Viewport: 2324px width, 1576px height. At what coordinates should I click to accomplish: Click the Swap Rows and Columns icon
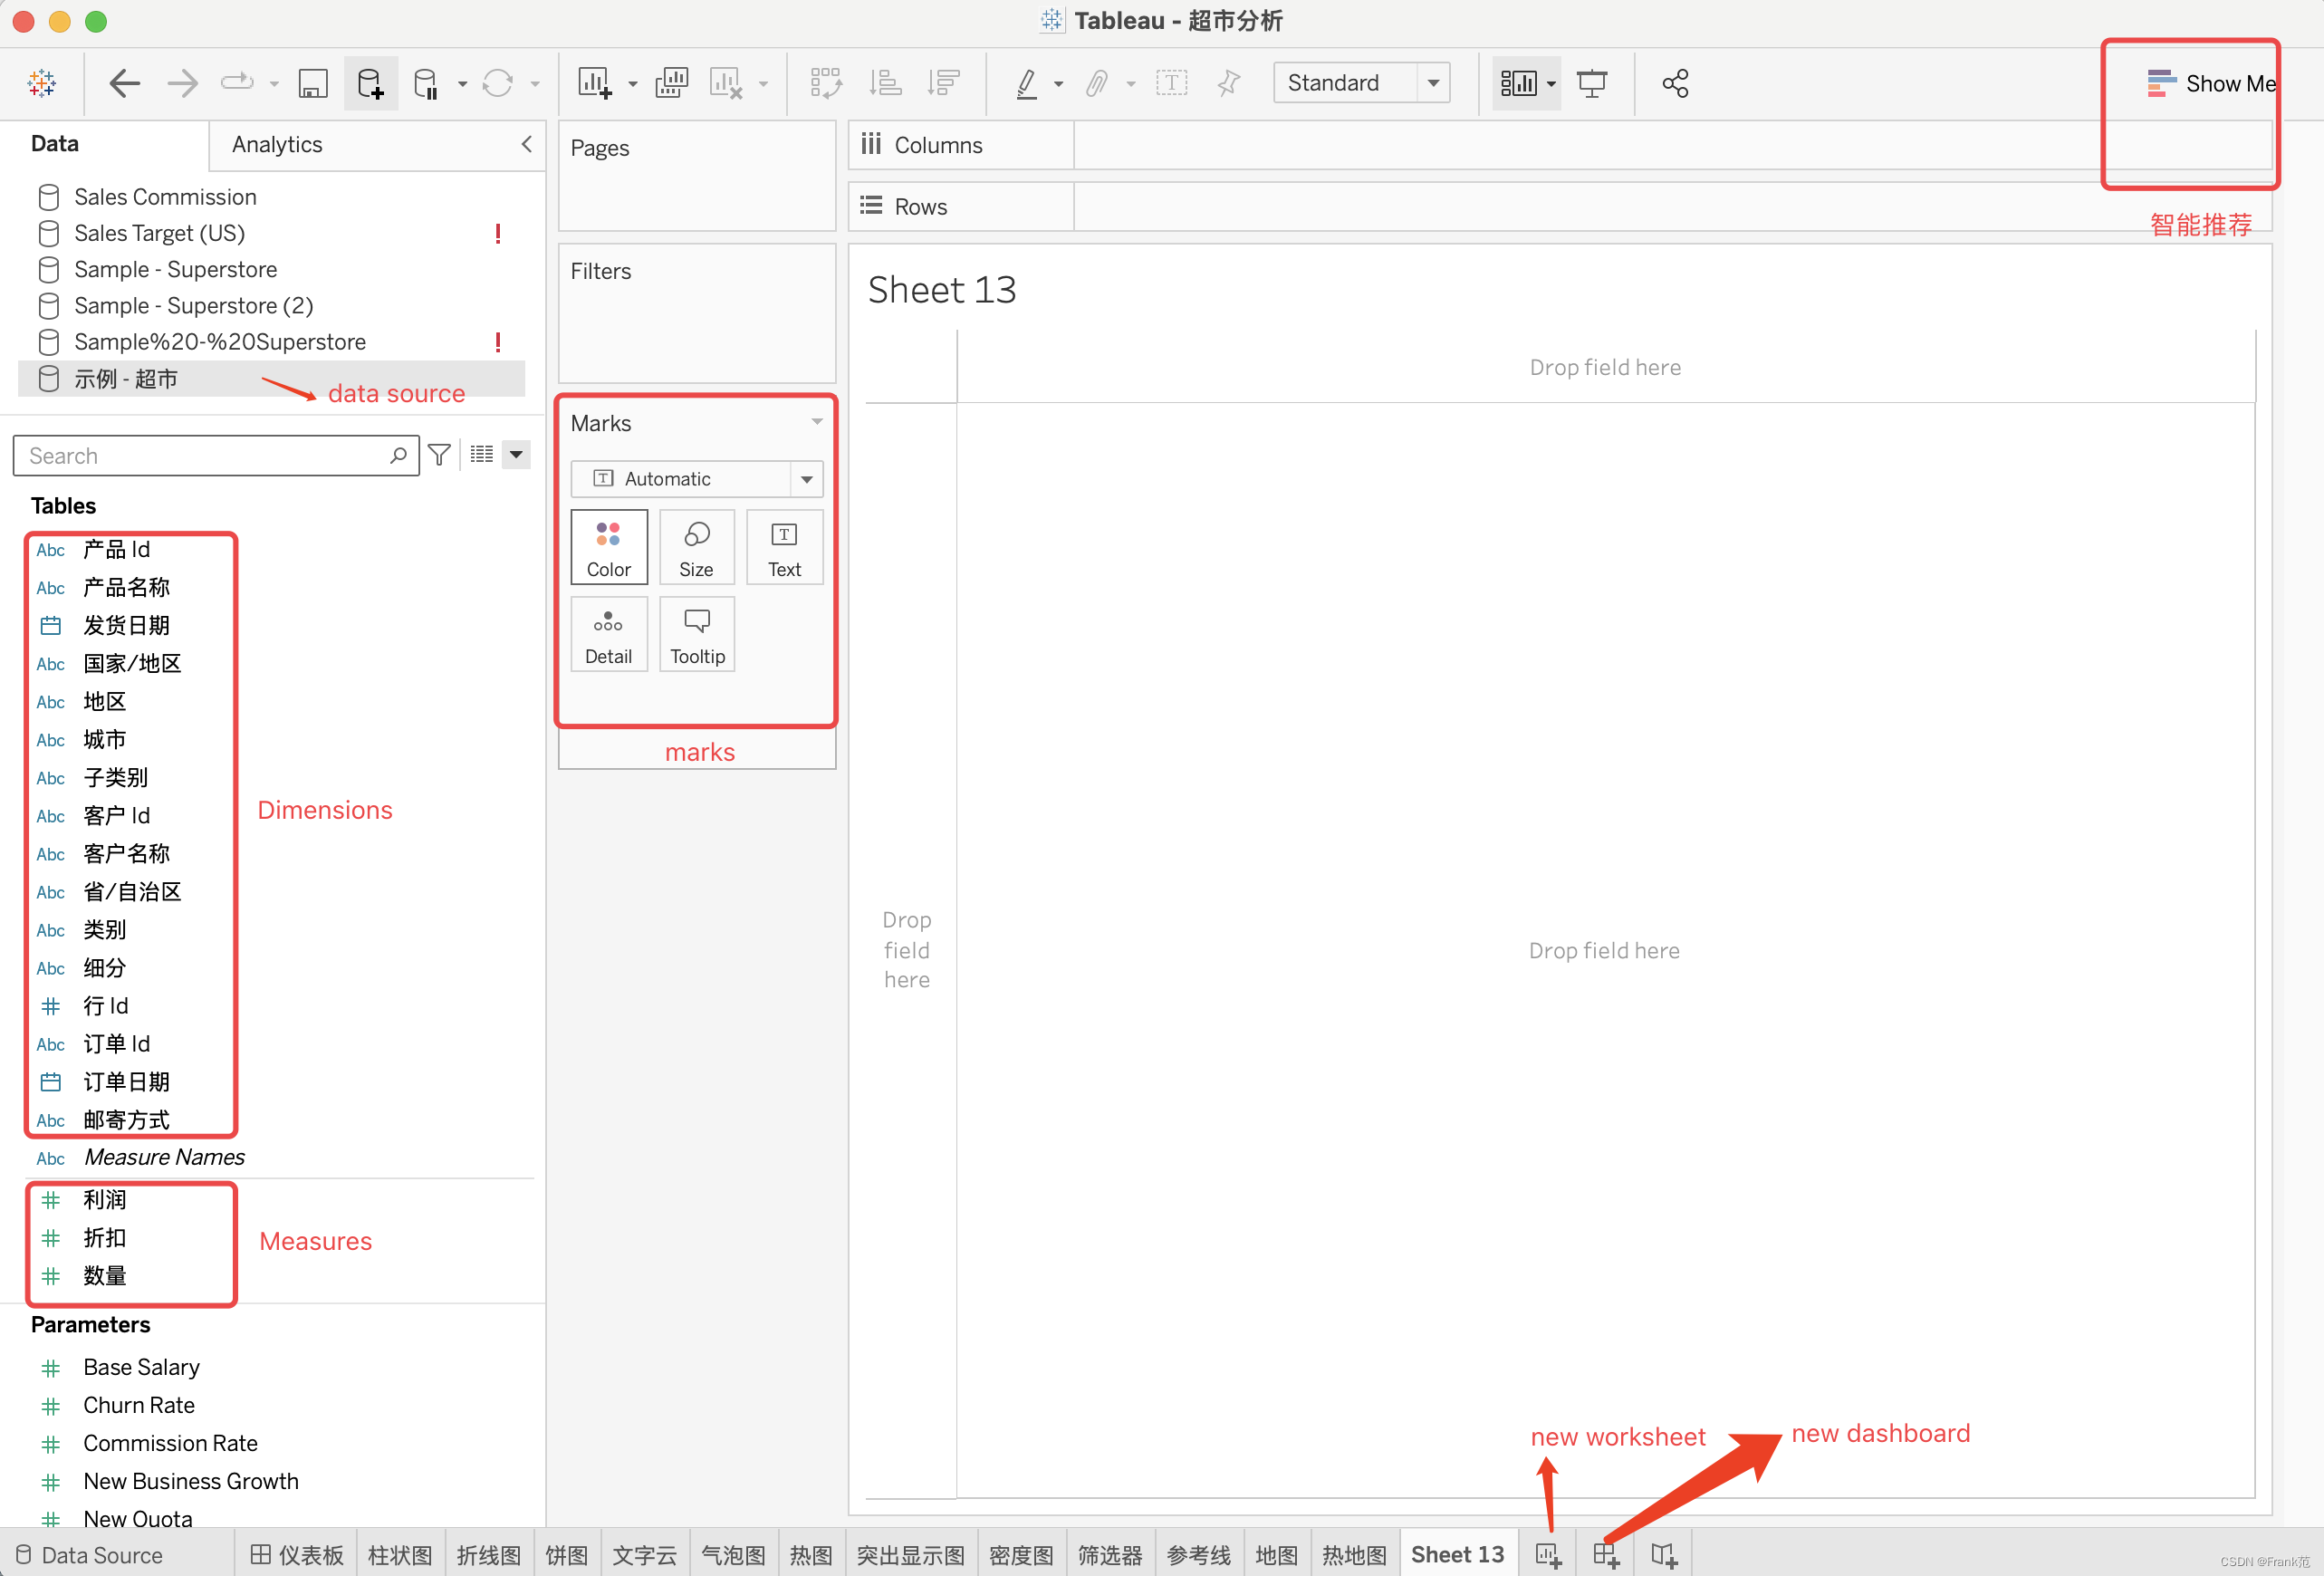coord(826,83)
